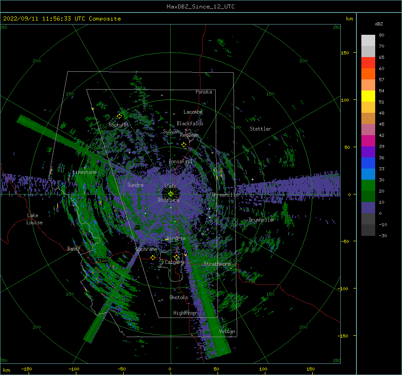The width and height of the screenshot is (402, 375).
Task: Pick the purple 39–36 dBZ legend swatch
Action: pos(368,152)
